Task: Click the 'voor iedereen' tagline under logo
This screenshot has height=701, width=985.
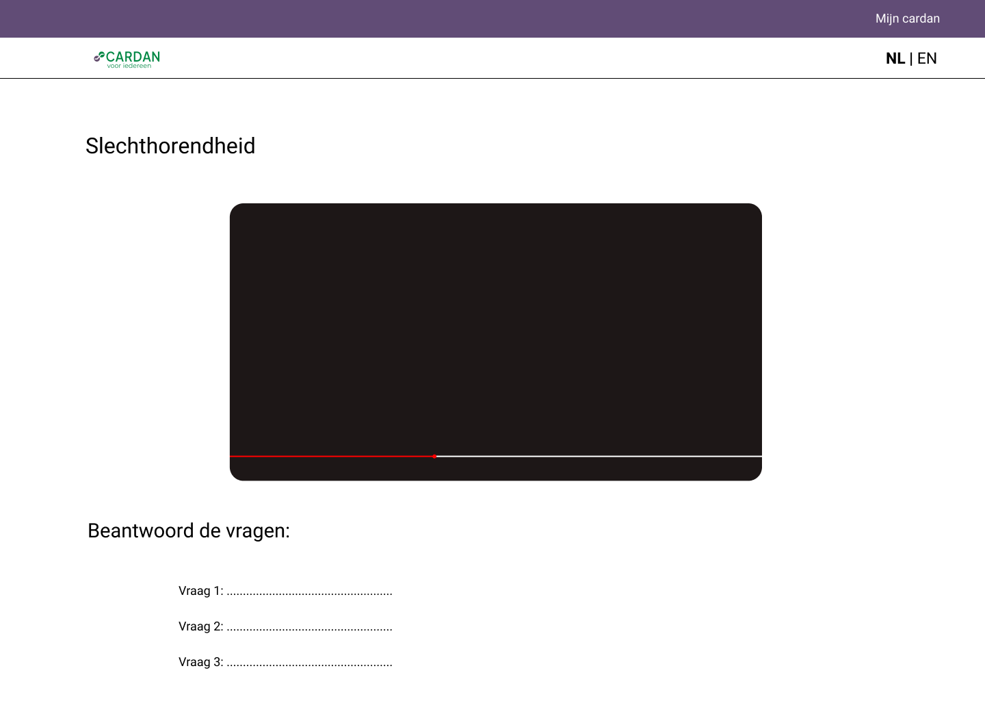Action: click(129, 66)
